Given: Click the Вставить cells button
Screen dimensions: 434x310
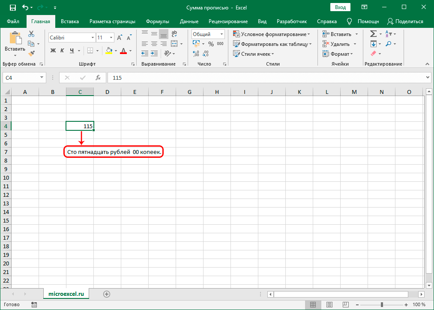Looking at the screenshot, I should point(337,34).
